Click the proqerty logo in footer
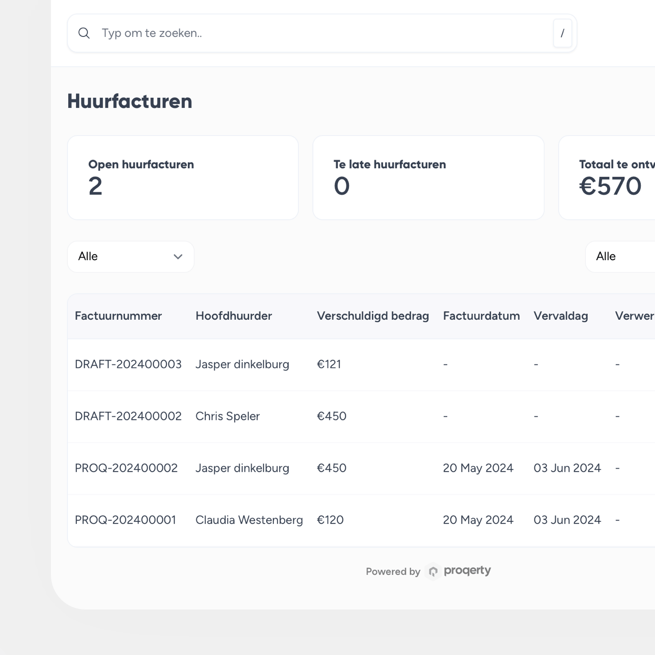 [458, 571]
